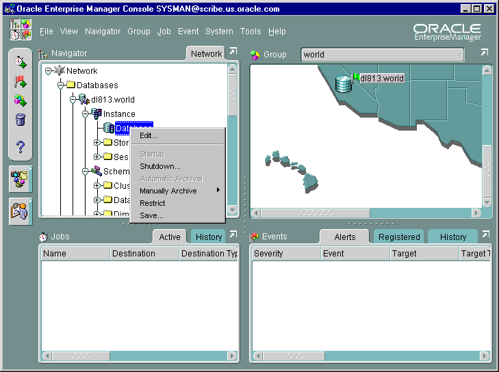Click the Target column header
The height and width of the screenshot is (372, 499).
tap(424, 254)
